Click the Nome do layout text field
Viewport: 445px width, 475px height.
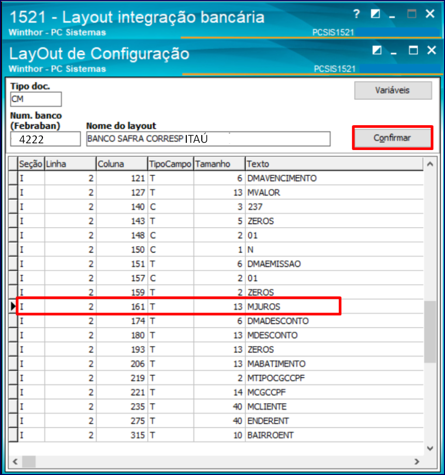(208, 139)
